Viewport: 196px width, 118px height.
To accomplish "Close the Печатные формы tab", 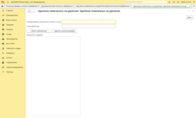I will tap(39, 6).
